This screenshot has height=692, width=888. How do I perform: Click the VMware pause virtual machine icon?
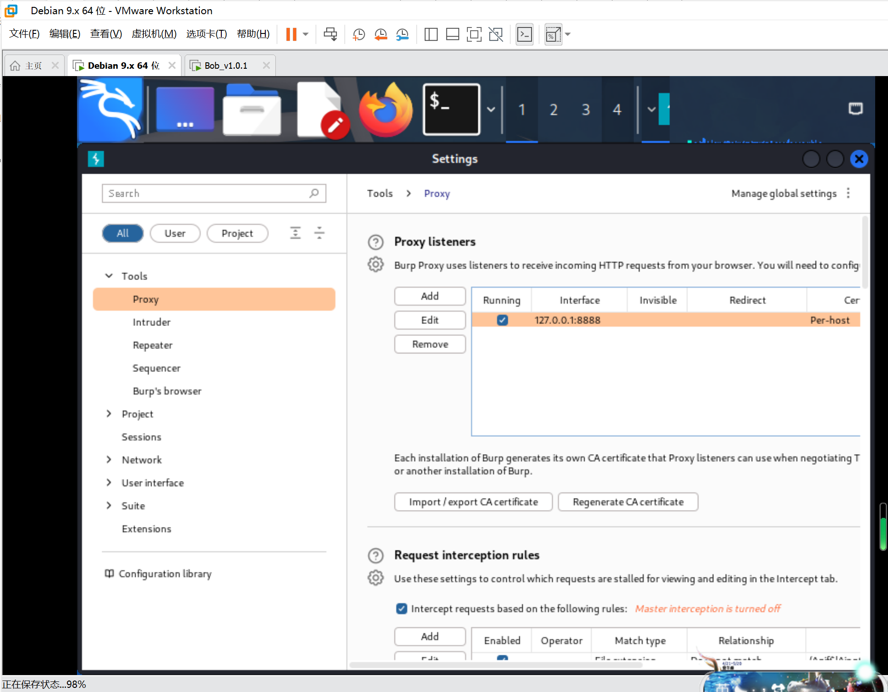point(291,34)
